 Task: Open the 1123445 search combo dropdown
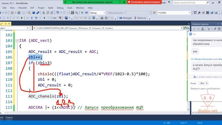click(x=189, y=13)
